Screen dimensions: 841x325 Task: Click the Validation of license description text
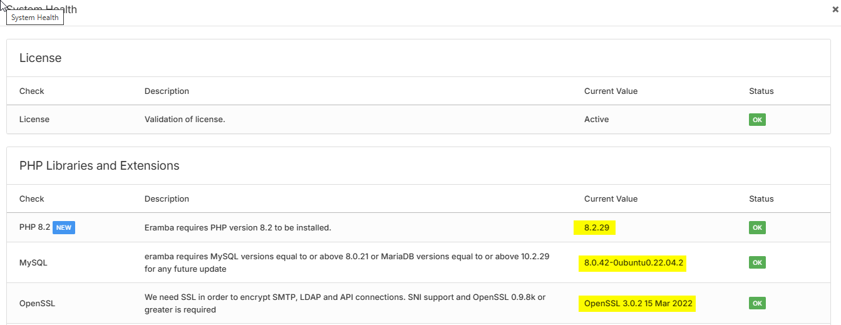point(185,120)
